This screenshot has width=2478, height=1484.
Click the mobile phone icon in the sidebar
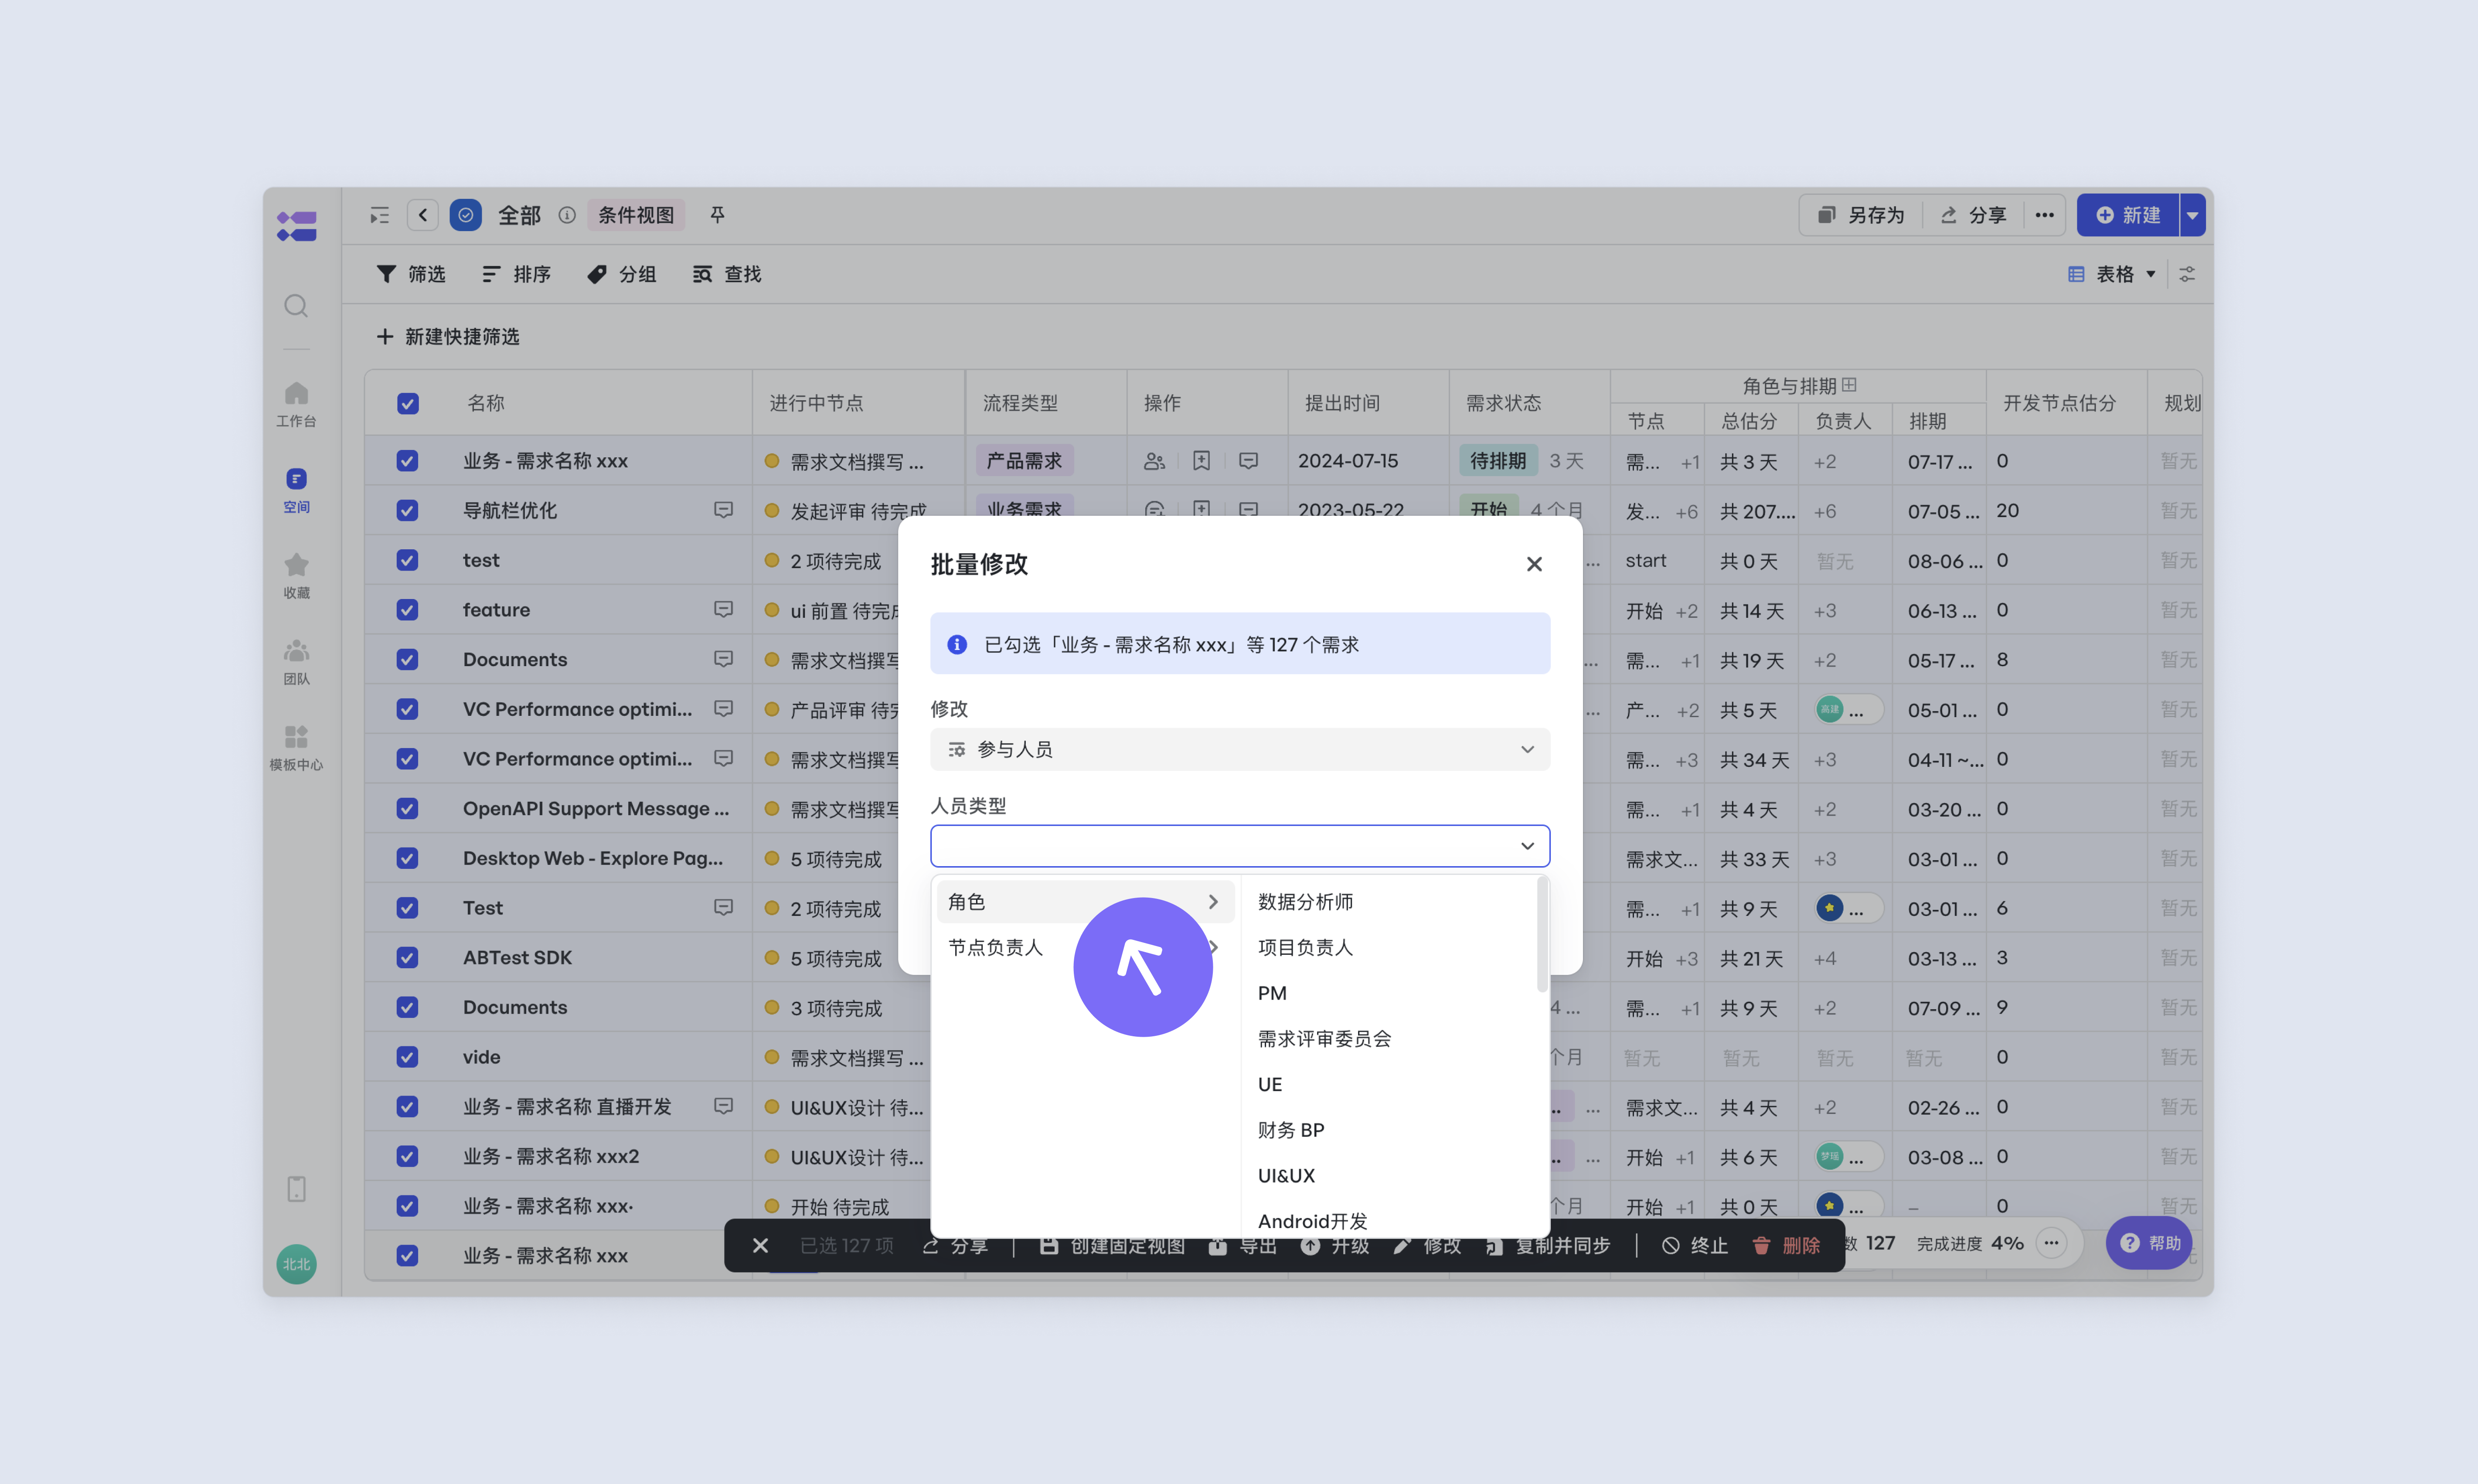296,1189
